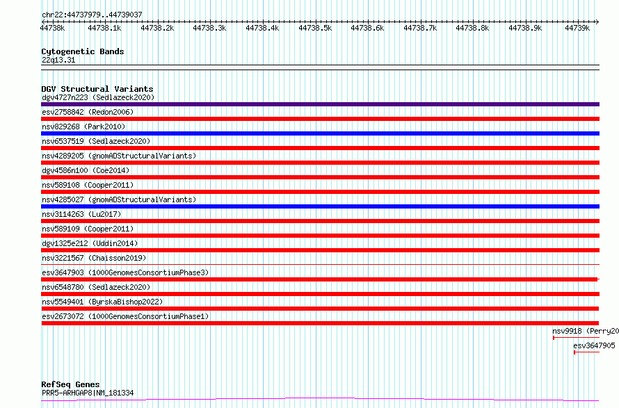The image size is (619, 408).
Task: Click the 44738.3k ruler tick label
Action: [x=209, y=28]
